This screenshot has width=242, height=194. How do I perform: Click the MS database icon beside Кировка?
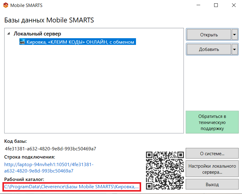[x=22, y=42]
